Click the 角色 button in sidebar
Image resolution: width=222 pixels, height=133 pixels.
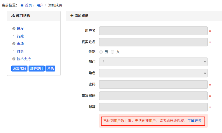(x=50, y=69)
